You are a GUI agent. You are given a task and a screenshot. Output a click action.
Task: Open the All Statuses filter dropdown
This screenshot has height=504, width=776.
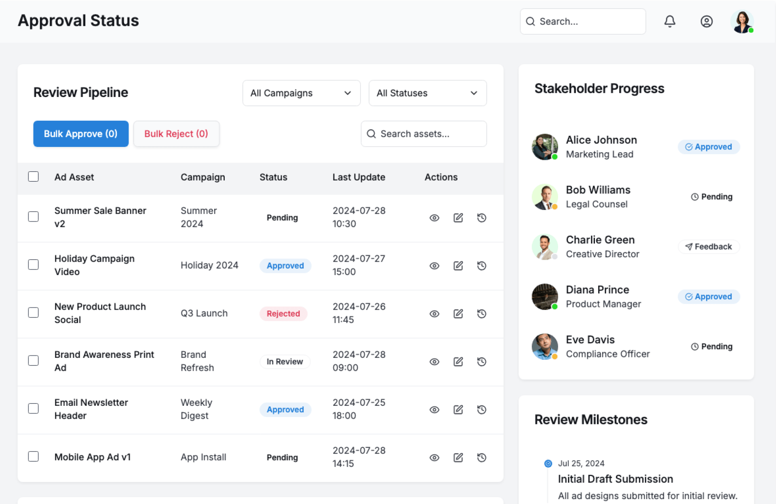pos(427,93)
